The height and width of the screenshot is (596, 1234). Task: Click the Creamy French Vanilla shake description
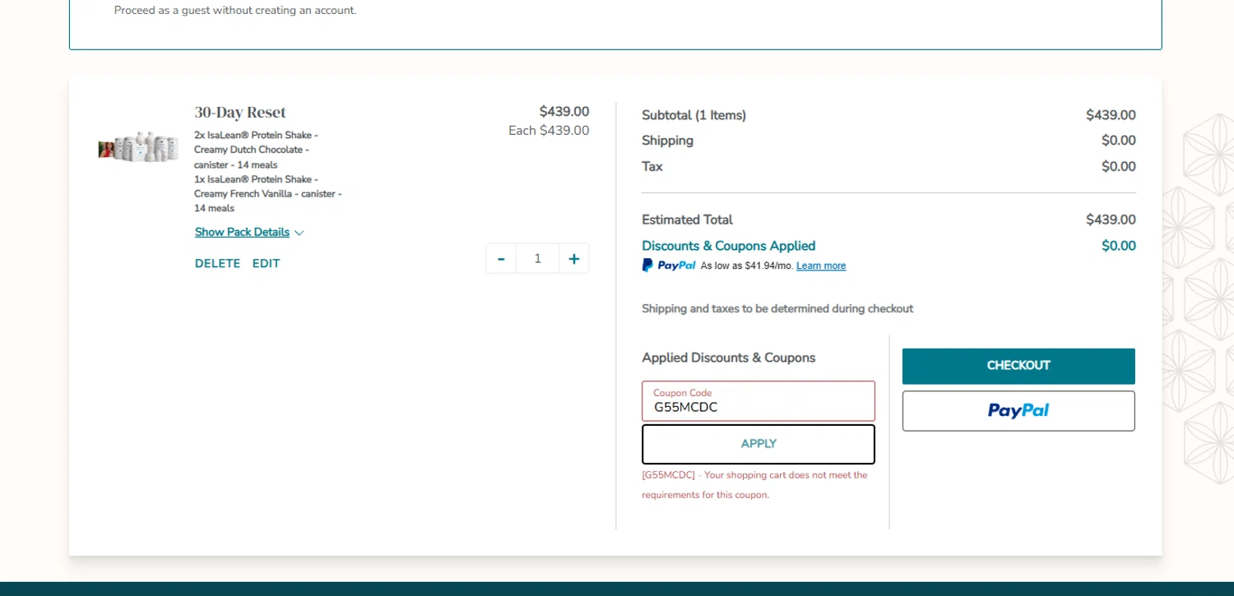268,194
